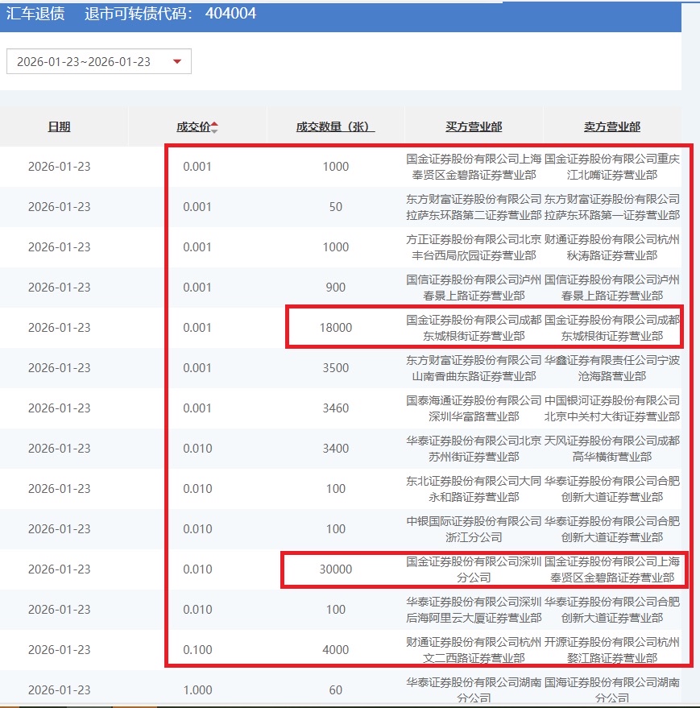700x708 pixels.
Task: Select the quantity cell 900
Action: pyautogui.click(x=336, y=288)
